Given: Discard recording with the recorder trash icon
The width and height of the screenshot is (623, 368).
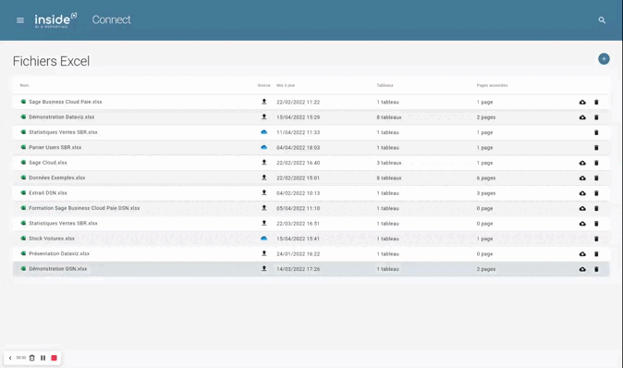Looking at the screenshot, I should 32,358.
